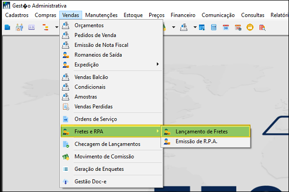This screenshot has height=192, width=289.
Task: Open Geração de Enquetes
Action: coord(111,169)
